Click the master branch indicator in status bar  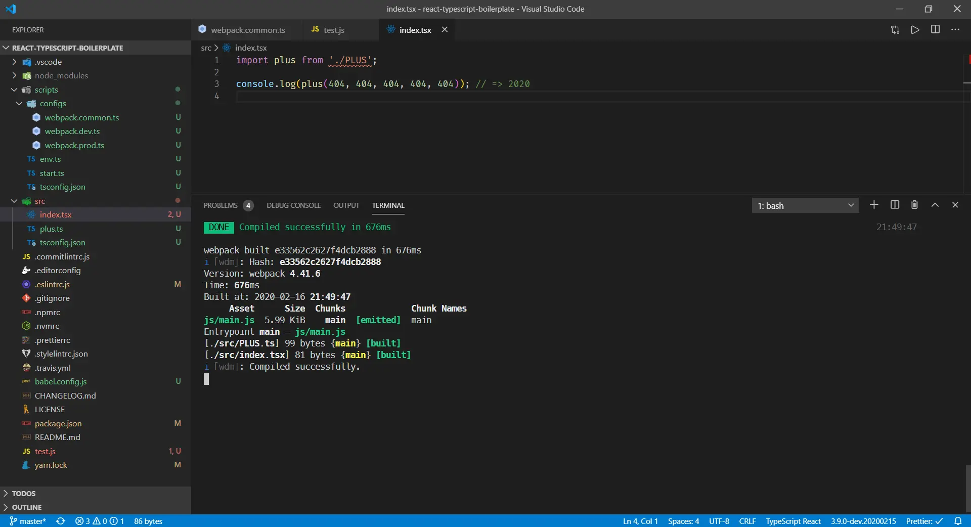tap(28, 521)
